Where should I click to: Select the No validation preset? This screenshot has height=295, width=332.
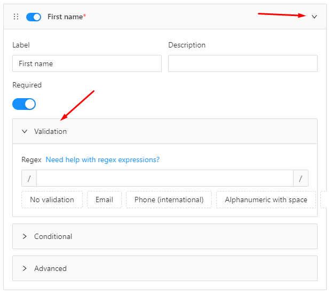(x=52, y=200)
